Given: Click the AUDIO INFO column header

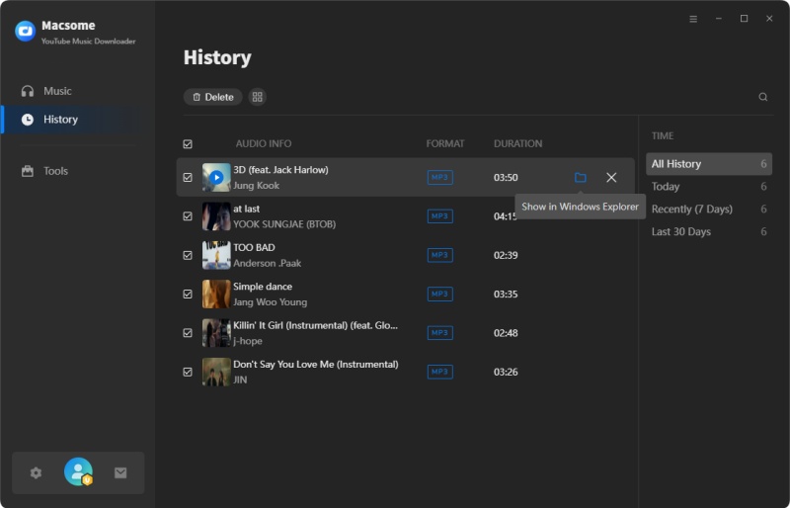Looking at the screenshot, I should tap(264, 143).
